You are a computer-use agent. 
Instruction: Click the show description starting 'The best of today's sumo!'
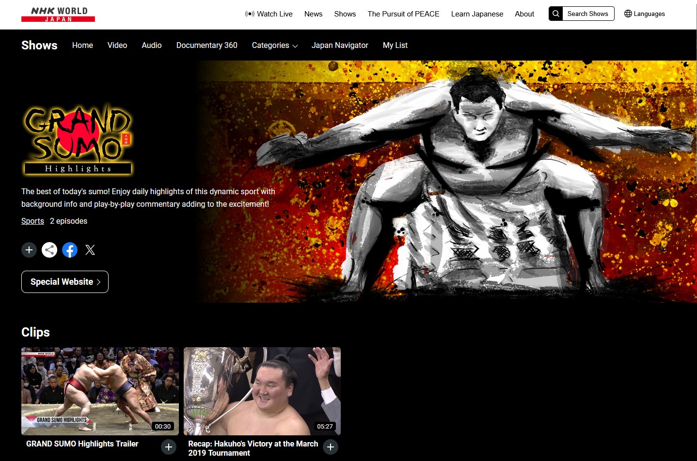pos(148,198)
